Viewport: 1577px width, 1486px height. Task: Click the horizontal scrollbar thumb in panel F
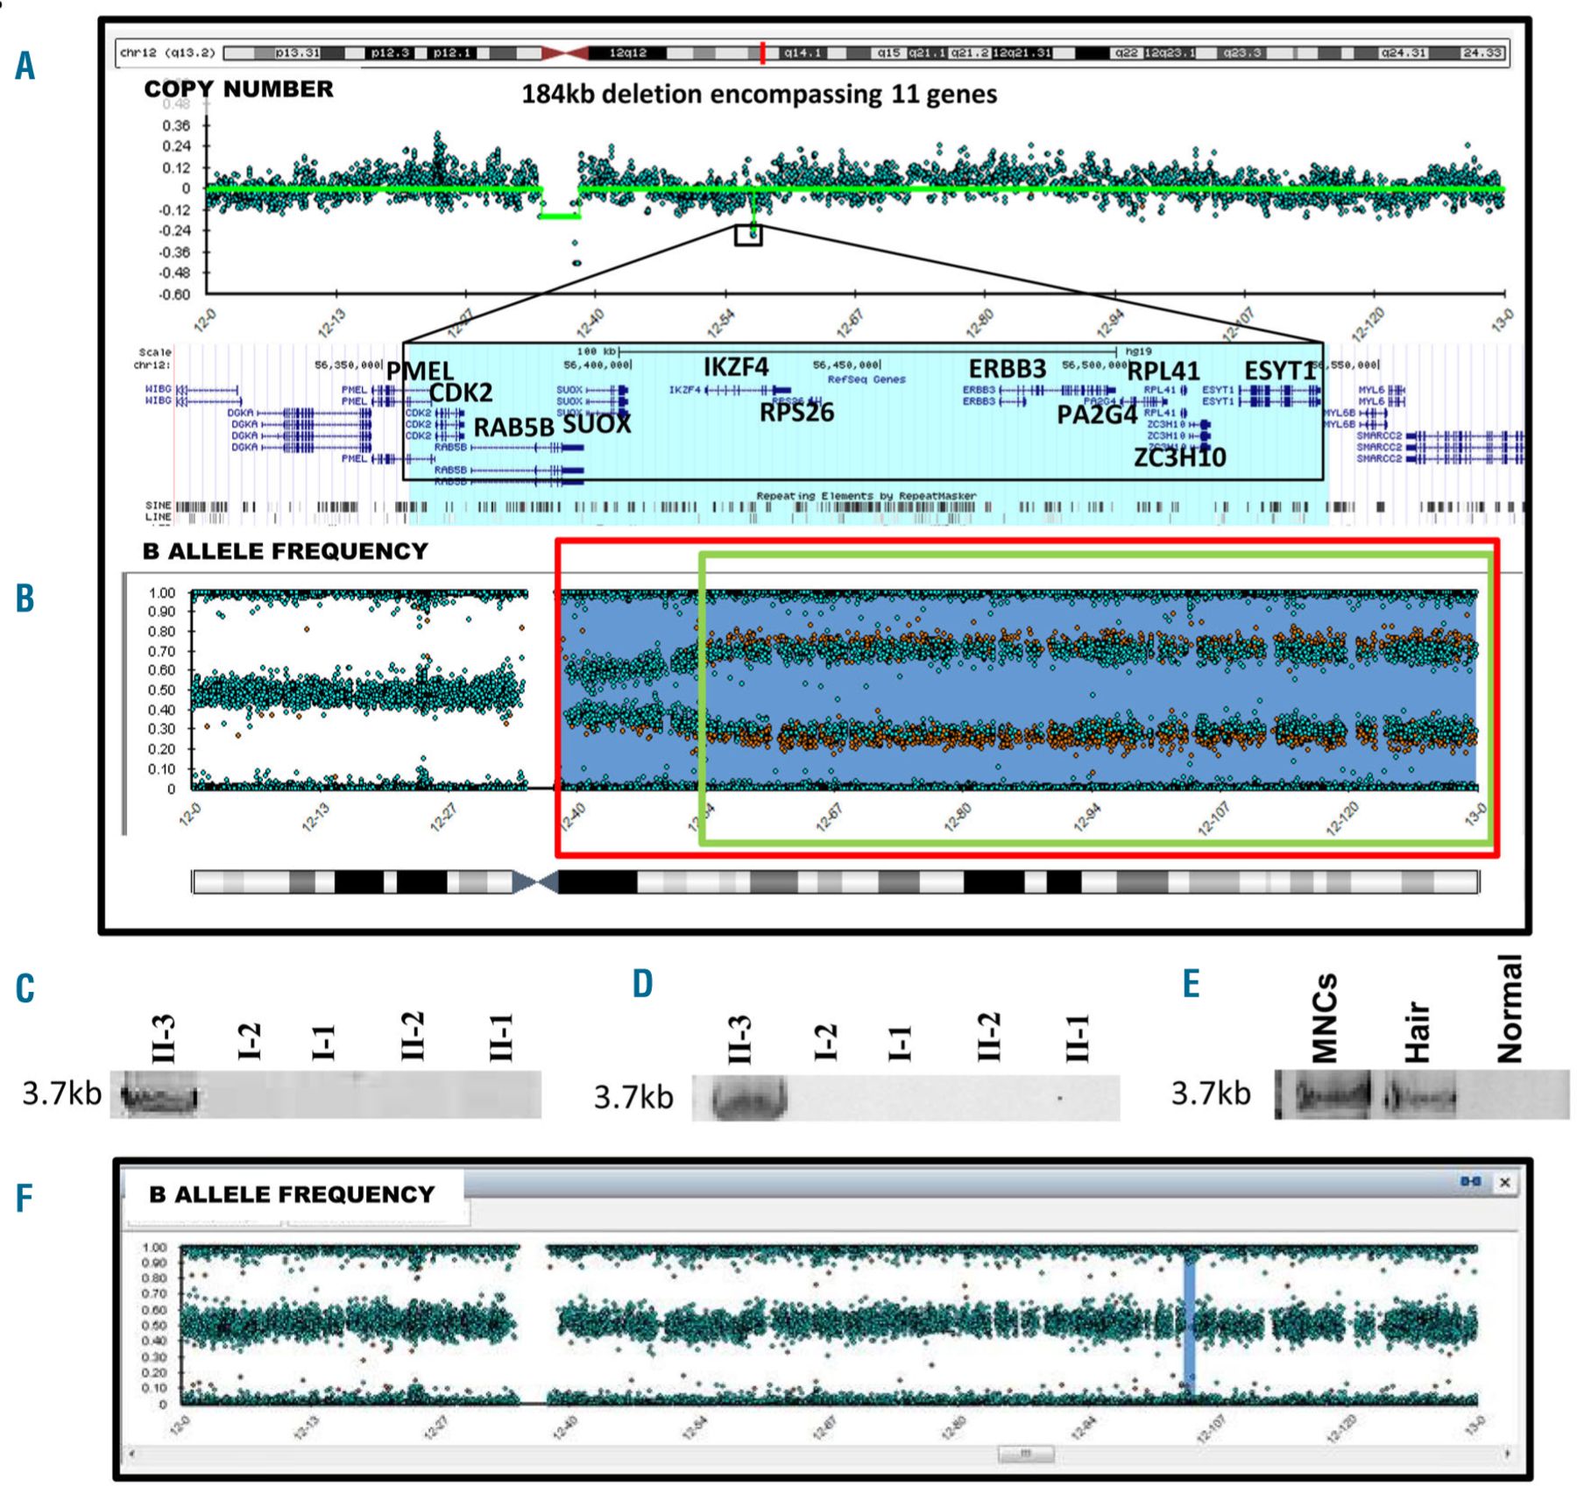[1025, 1454]
